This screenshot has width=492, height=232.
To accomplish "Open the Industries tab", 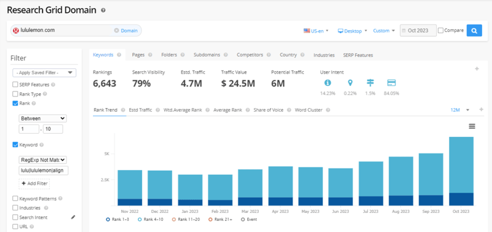I will coord(324,55).
